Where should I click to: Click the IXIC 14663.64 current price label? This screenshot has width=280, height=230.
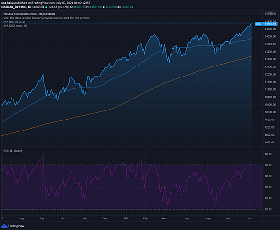(266, 24)
